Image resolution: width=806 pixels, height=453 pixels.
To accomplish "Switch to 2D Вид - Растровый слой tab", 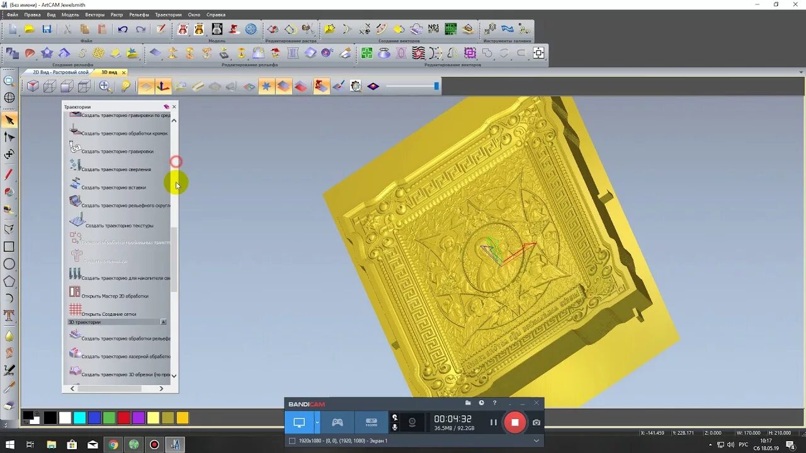I will point(60,72).
